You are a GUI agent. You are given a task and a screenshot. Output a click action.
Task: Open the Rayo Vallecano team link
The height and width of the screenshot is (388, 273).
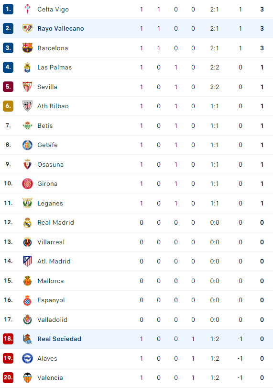[x=61, y=28]
